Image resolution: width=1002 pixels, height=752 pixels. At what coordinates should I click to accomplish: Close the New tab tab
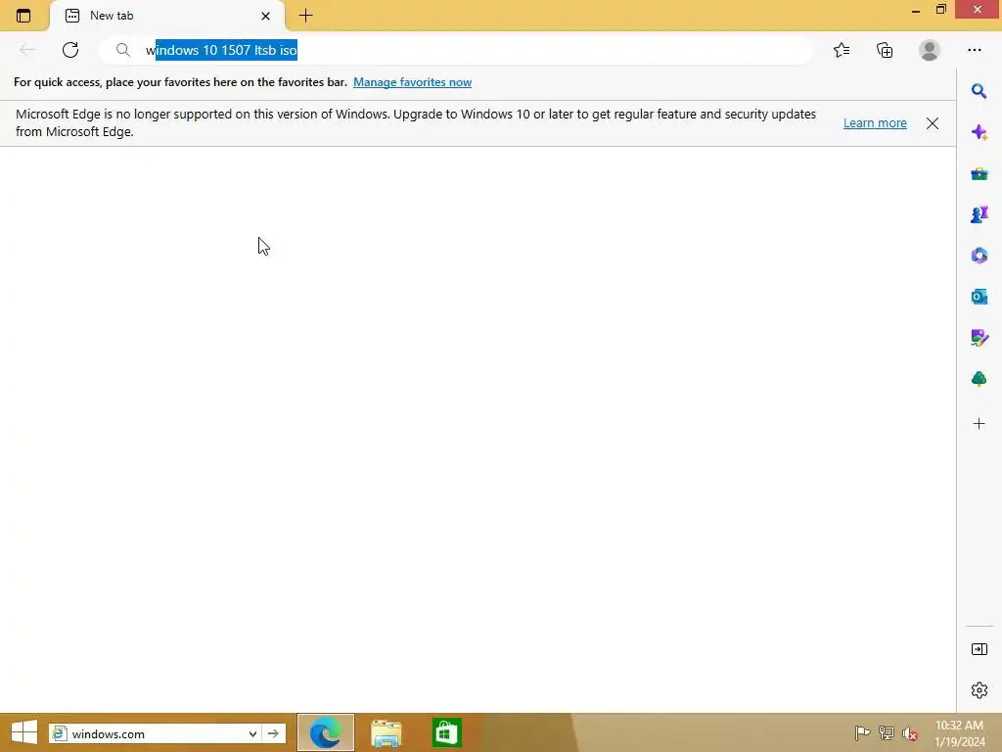(265, 16)
